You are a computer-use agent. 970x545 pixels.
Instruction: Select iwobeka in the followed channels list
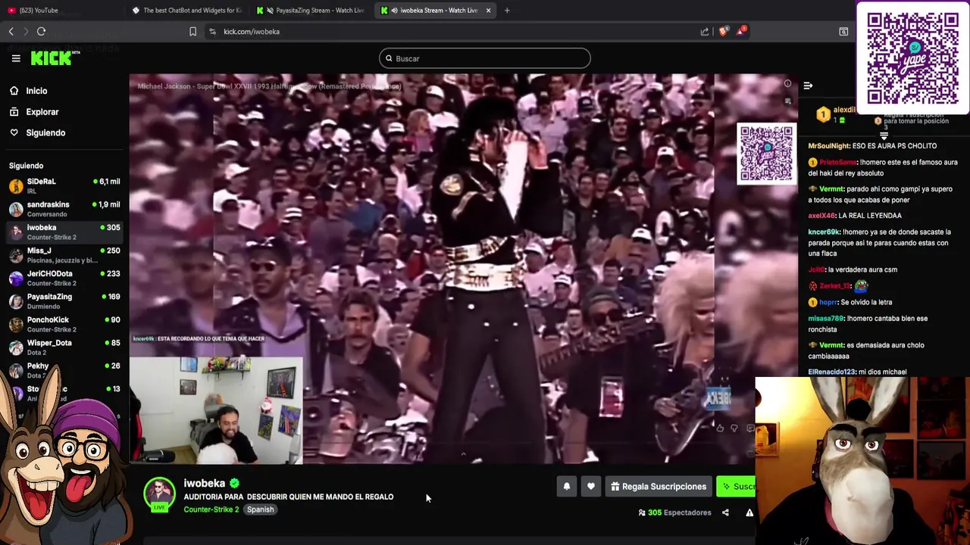tap(64, 232)
